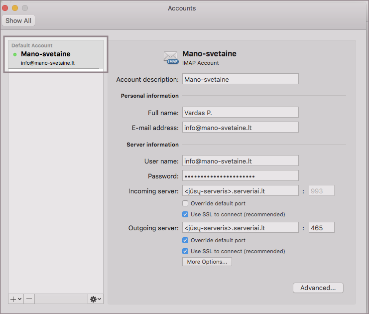Open the Advanced settings dialog

318,288
